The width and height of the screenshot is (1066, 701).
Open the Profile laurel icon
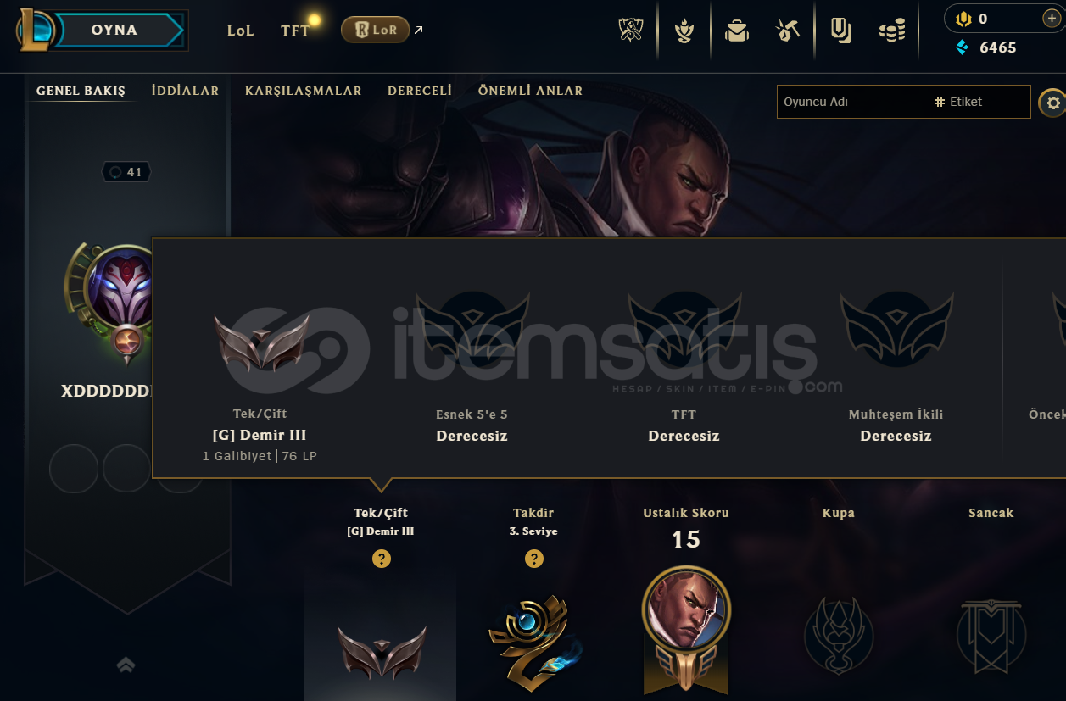point(685,31)
